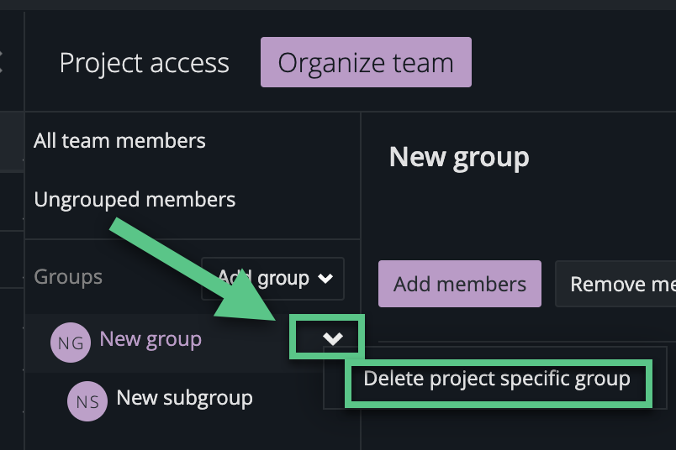Click the Add group button label
Image resolution: width=676 pixels, height=450 pixels.
click(x=262, y=279)
